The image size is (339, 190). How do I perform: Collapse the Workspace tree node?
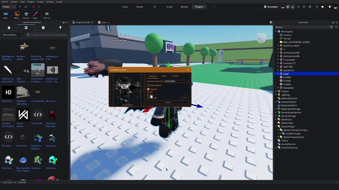(276, 31)
